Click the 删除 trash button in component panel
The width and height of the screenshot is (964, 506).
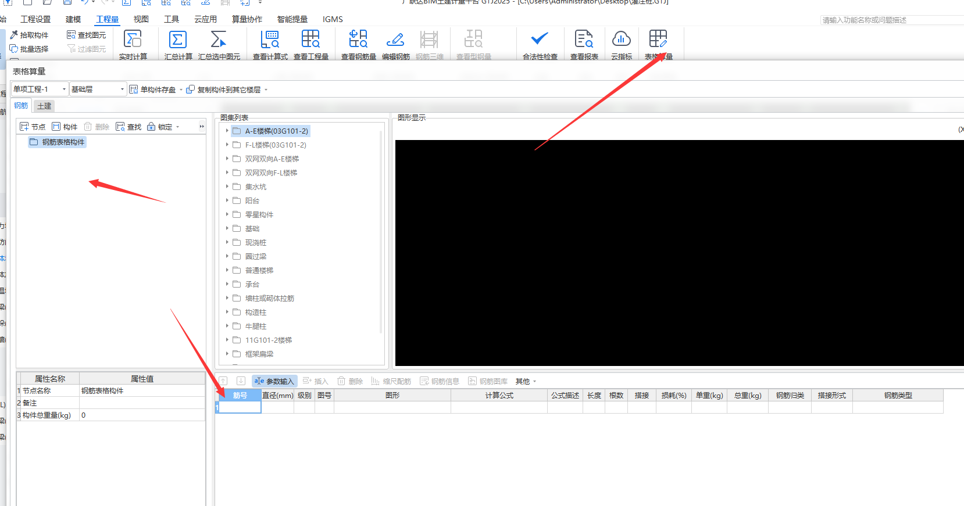pyautogui.click(x=97, y=127)
